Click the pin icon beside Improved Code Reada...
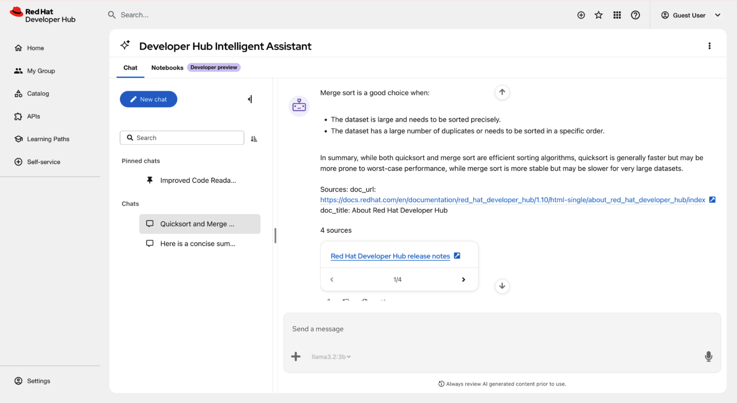737x403 pixels. pyautogui.click(x=150, y=180)
